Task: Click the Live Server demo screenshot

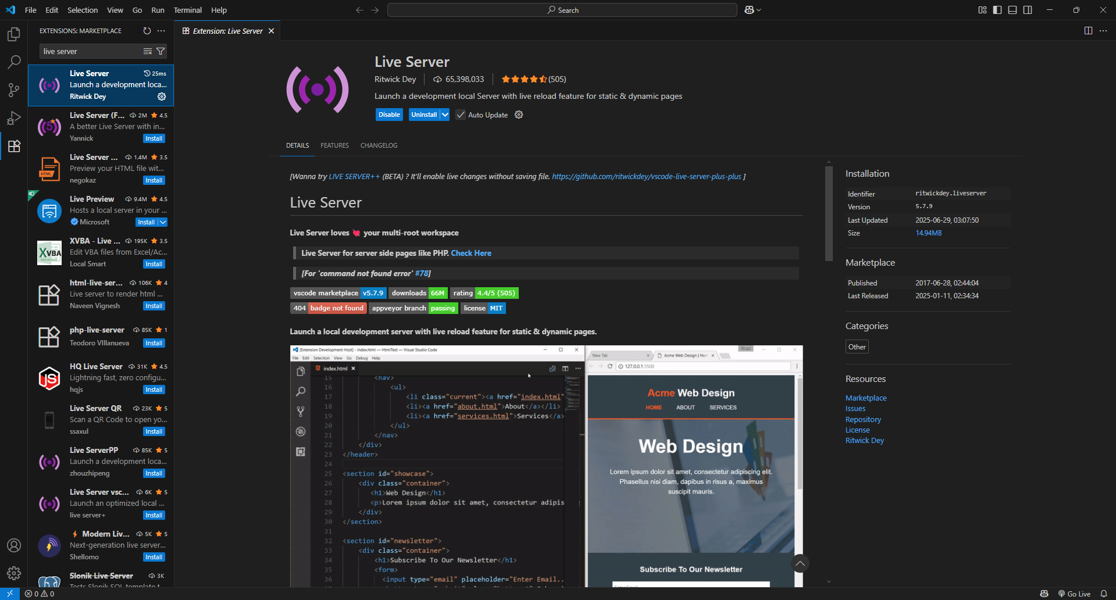Action: [x=546, y=466]
